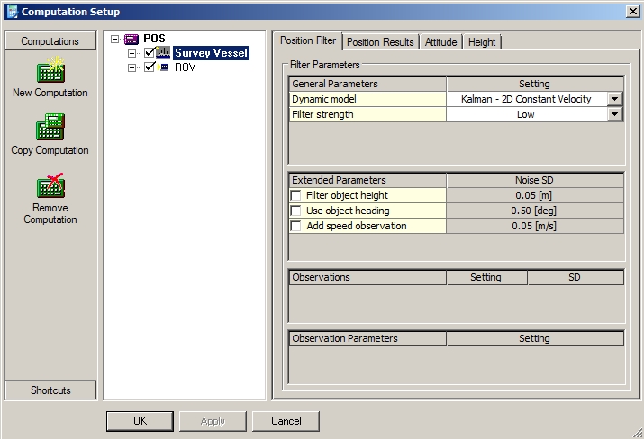Open the Filter strength dropdown arrow
Image resolution: width=644 pixels, height=439 pixels.
click(x=614, y=114)
